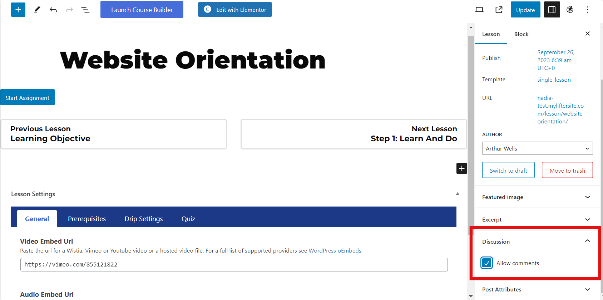Click the Update button
Image resolution: width=603 pixels, height=300 pixels.
(525, 10)
